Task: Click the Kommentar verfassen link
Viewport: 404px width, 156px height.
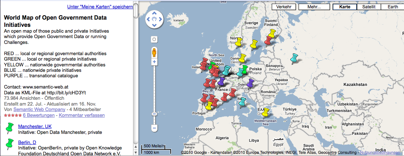Action: [82, 115]
